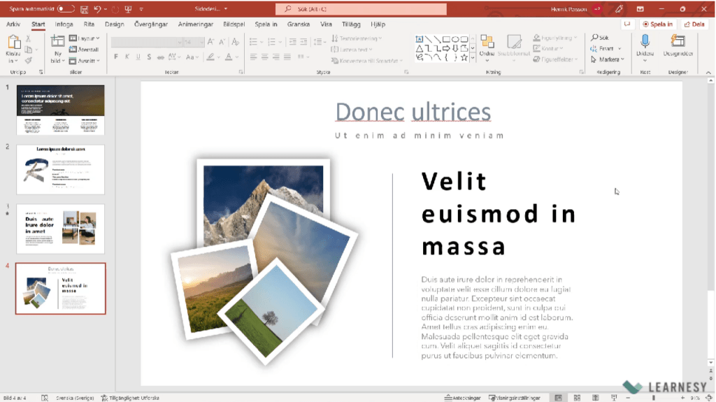Toggle bold formatting (F) button
This screenshot has width=716, height=402.
(116, 57)
